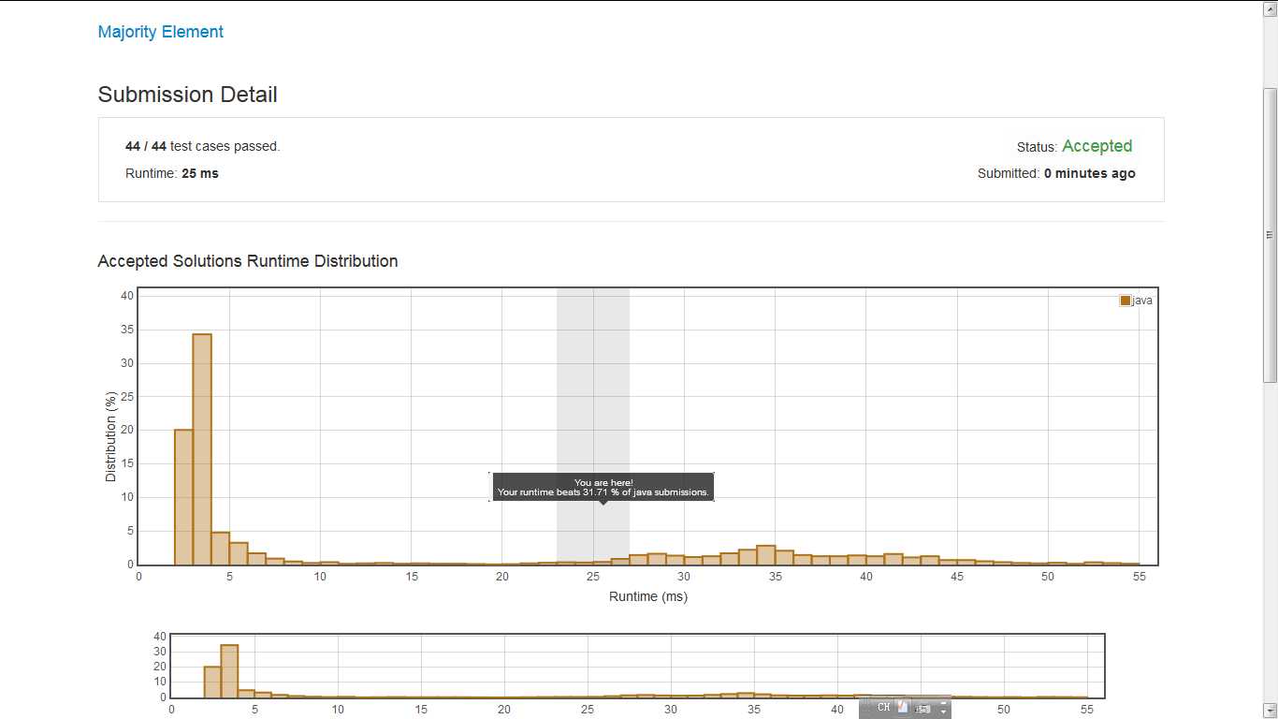Screen dimensions: 1278x719
Task: Click the 'Runtime (ms)' axis label
Action: [648, 596]
